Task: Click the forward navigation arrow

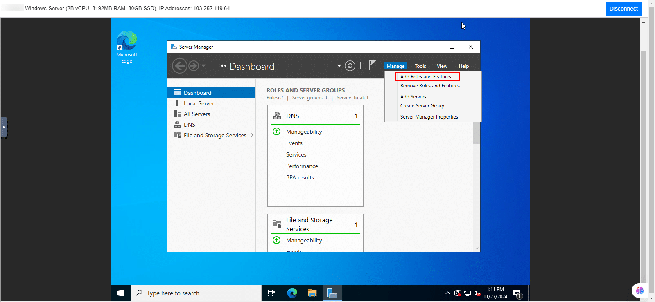Action: click(x=194, y=66)
